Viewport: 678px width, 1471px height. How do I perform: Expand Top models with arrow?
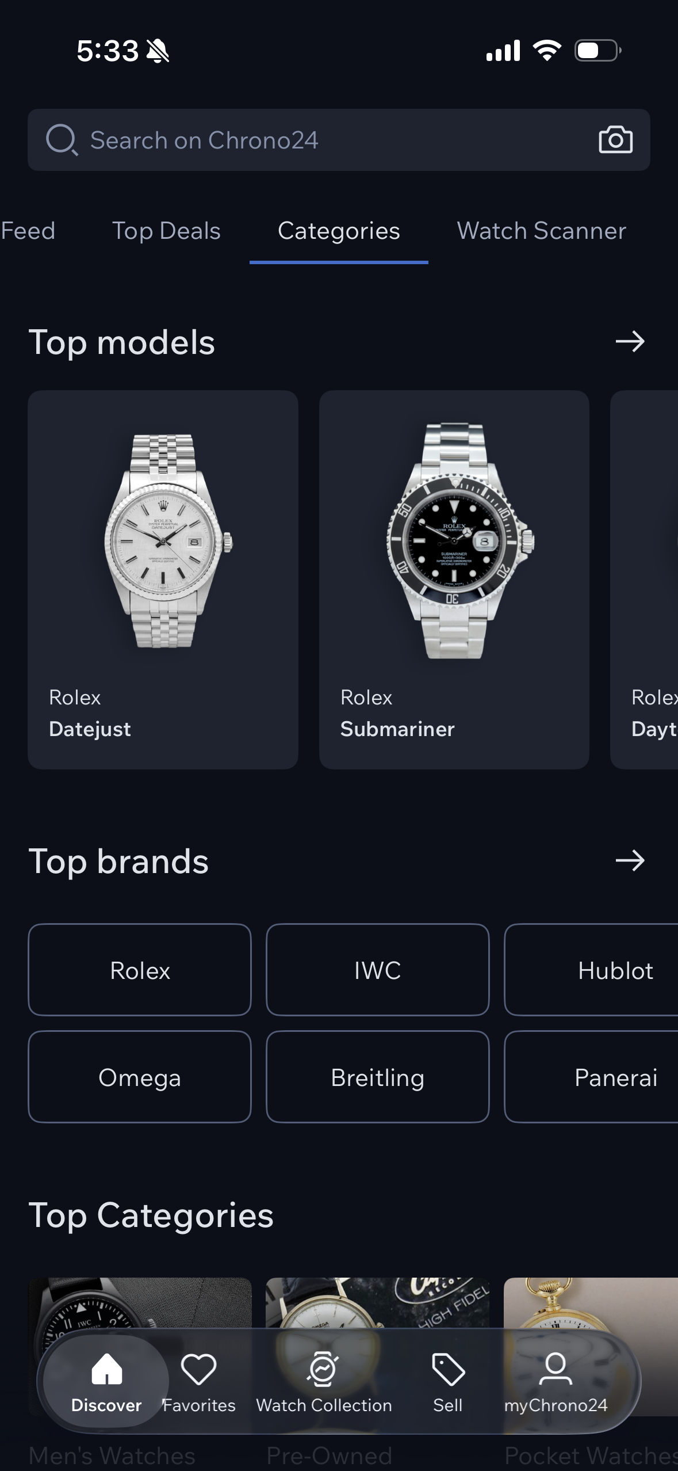point(630,342)
